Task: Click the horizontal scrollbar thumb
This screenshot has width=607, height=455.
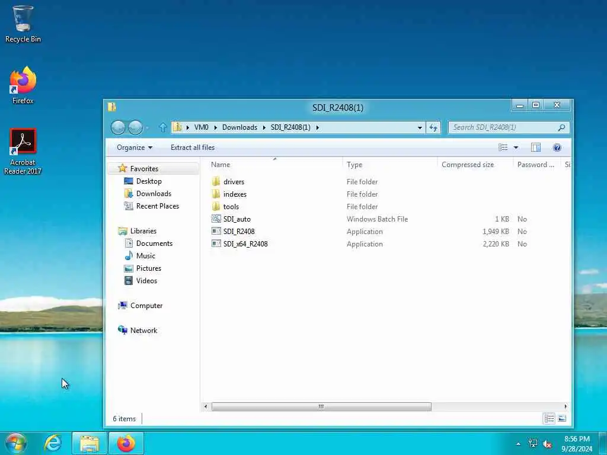Action: pos(321,406)
